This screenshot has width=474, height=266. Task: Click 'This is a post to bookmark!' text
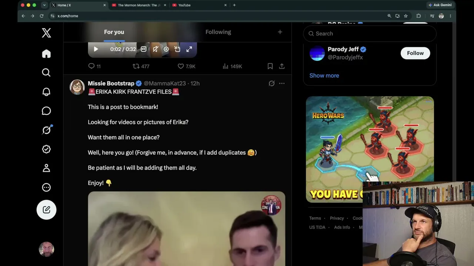click(x=123, y=107)
